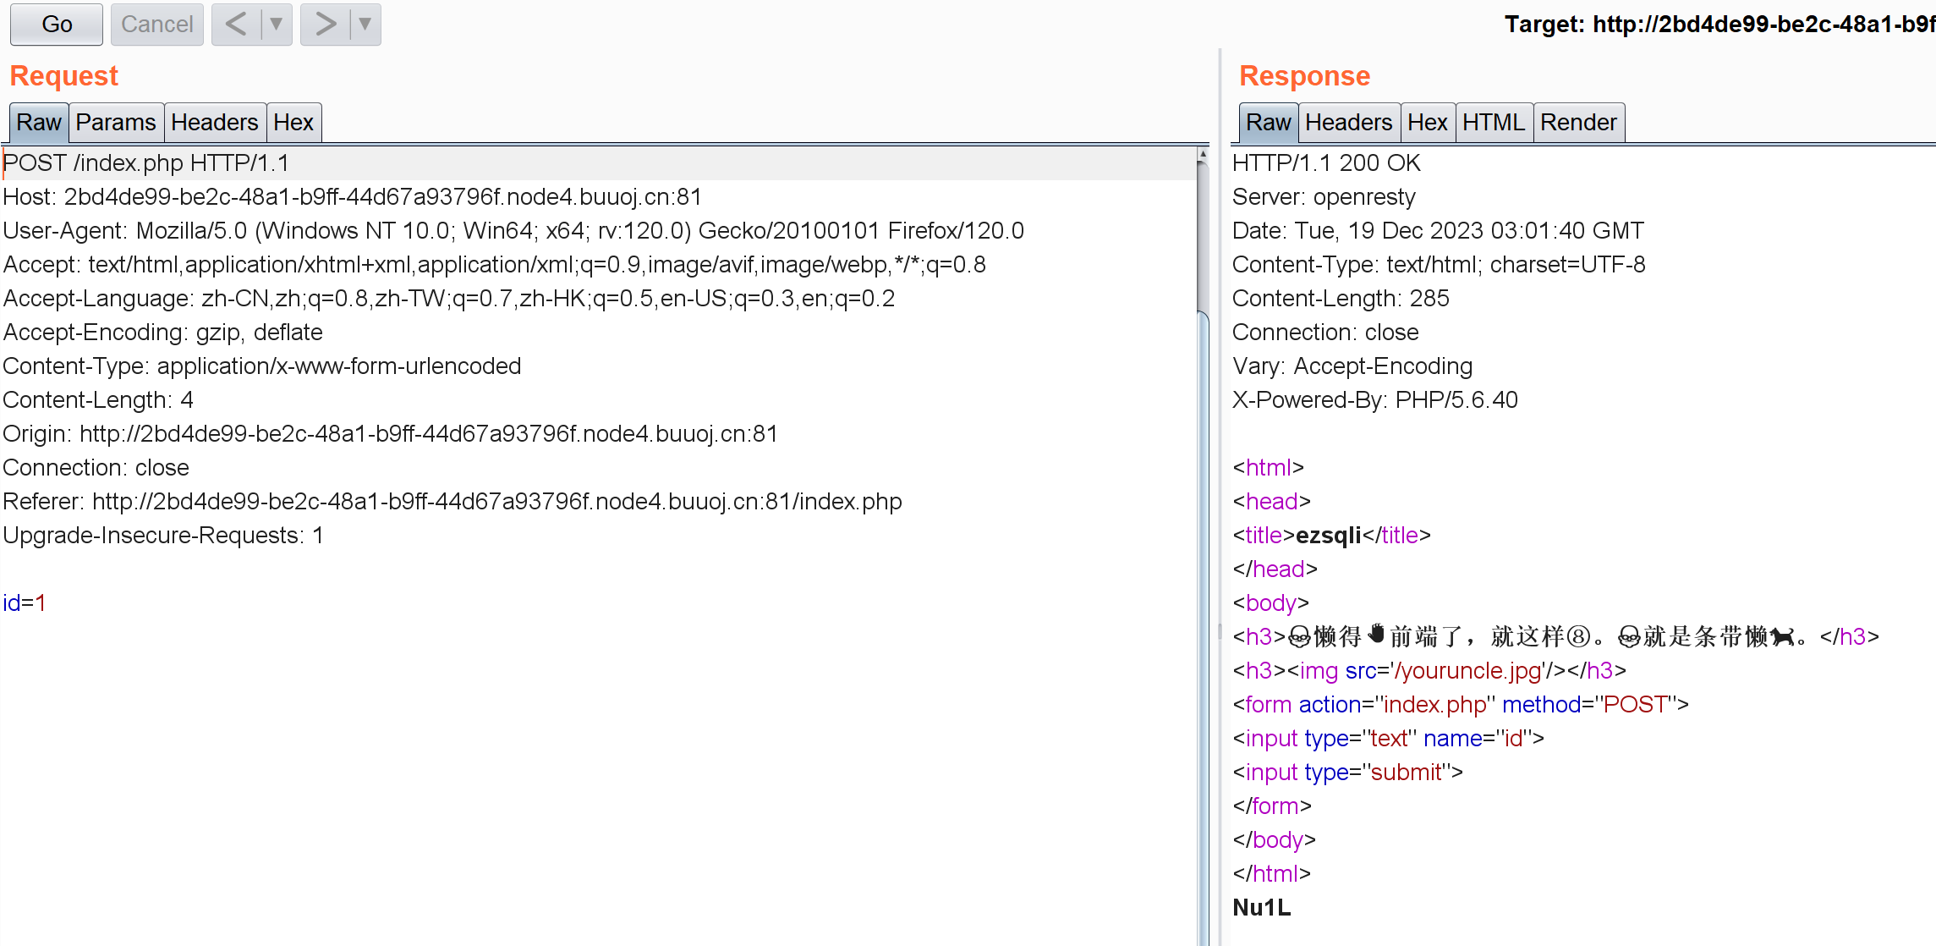Screen dimensions: 1936x946
Task: Go forward with the history right arrow
Action: 325,25
